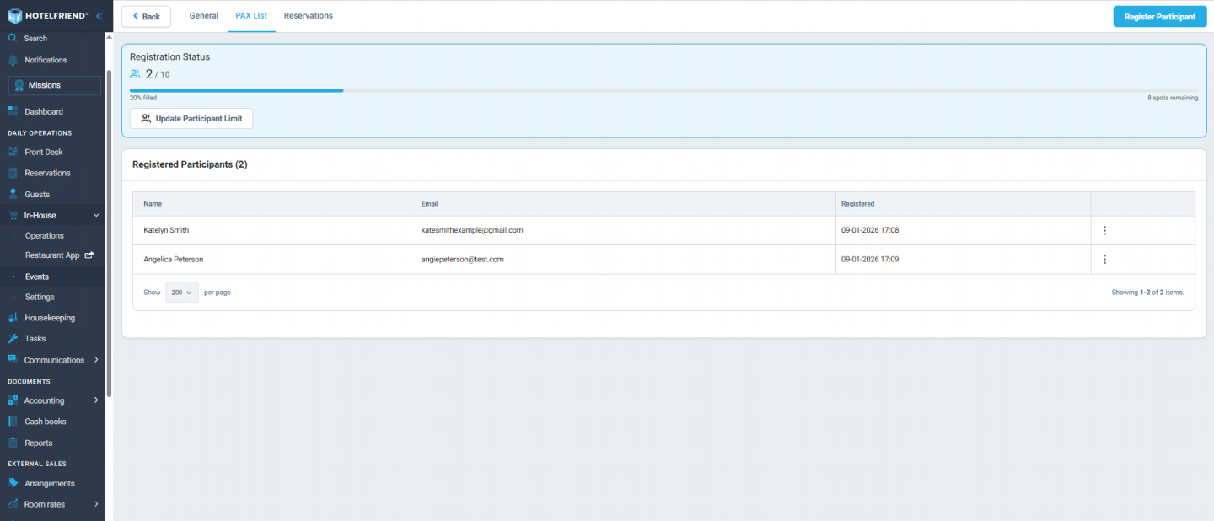Collapse the In-House section

click(95, 214)
